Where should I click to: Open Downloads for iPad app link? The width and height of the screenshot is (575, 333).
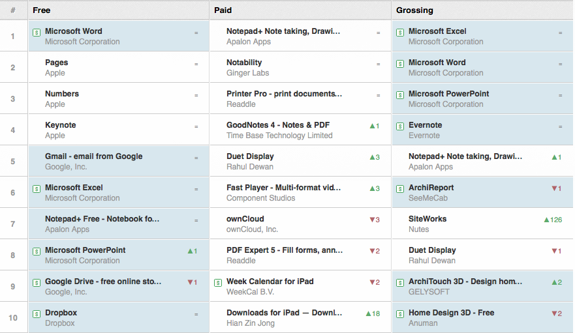point(284,313)
